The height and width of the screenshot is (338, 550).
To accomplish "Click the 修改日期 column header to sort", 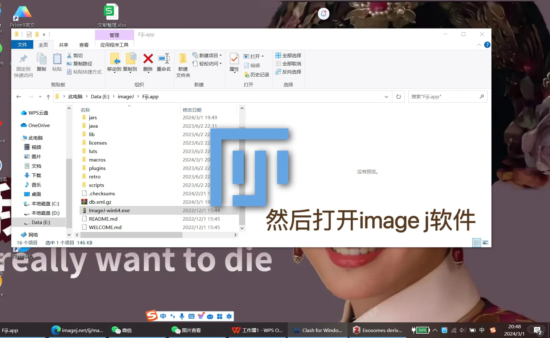I will pyautogui.click(x=192, y=110).
